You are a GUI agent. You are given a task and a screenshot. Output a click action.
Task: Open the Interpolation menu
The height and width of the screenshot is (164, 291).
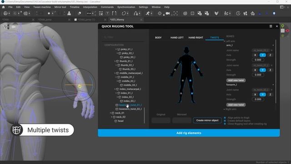pyautogui.click(x=90, y=7)
